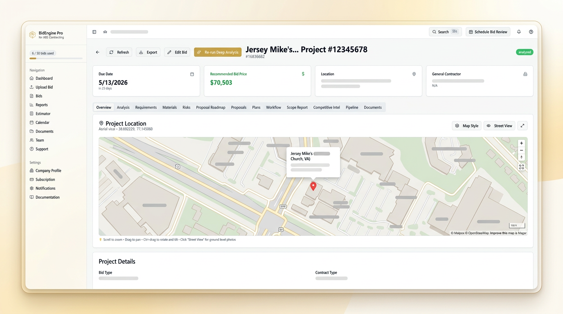The image size is (563, 314).
Task: Click the $70,503 bid price value
Action: click(221, 83)
